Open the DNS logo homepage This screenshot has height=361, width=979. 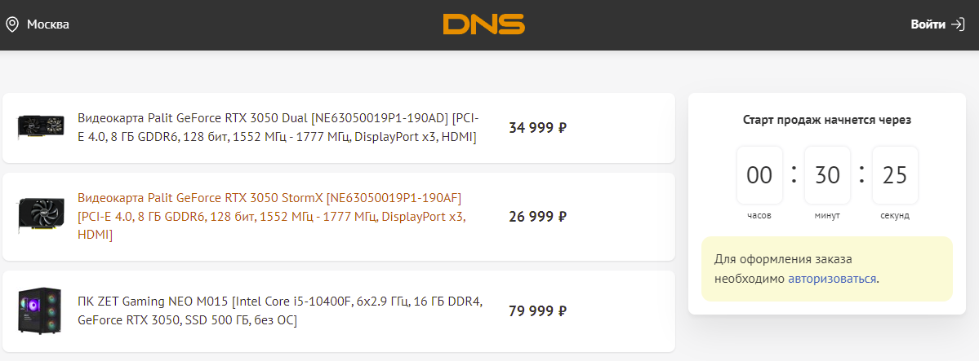coord(483,24)
